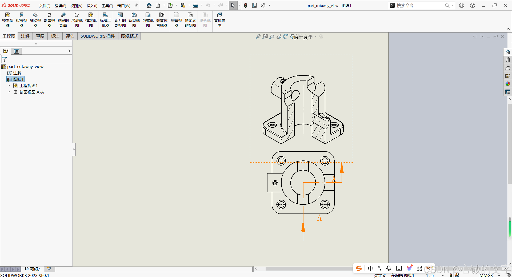Switch to the 草图 ribbon tab
The height and width of the screenshot is (278, 512).
click(40, 36)
